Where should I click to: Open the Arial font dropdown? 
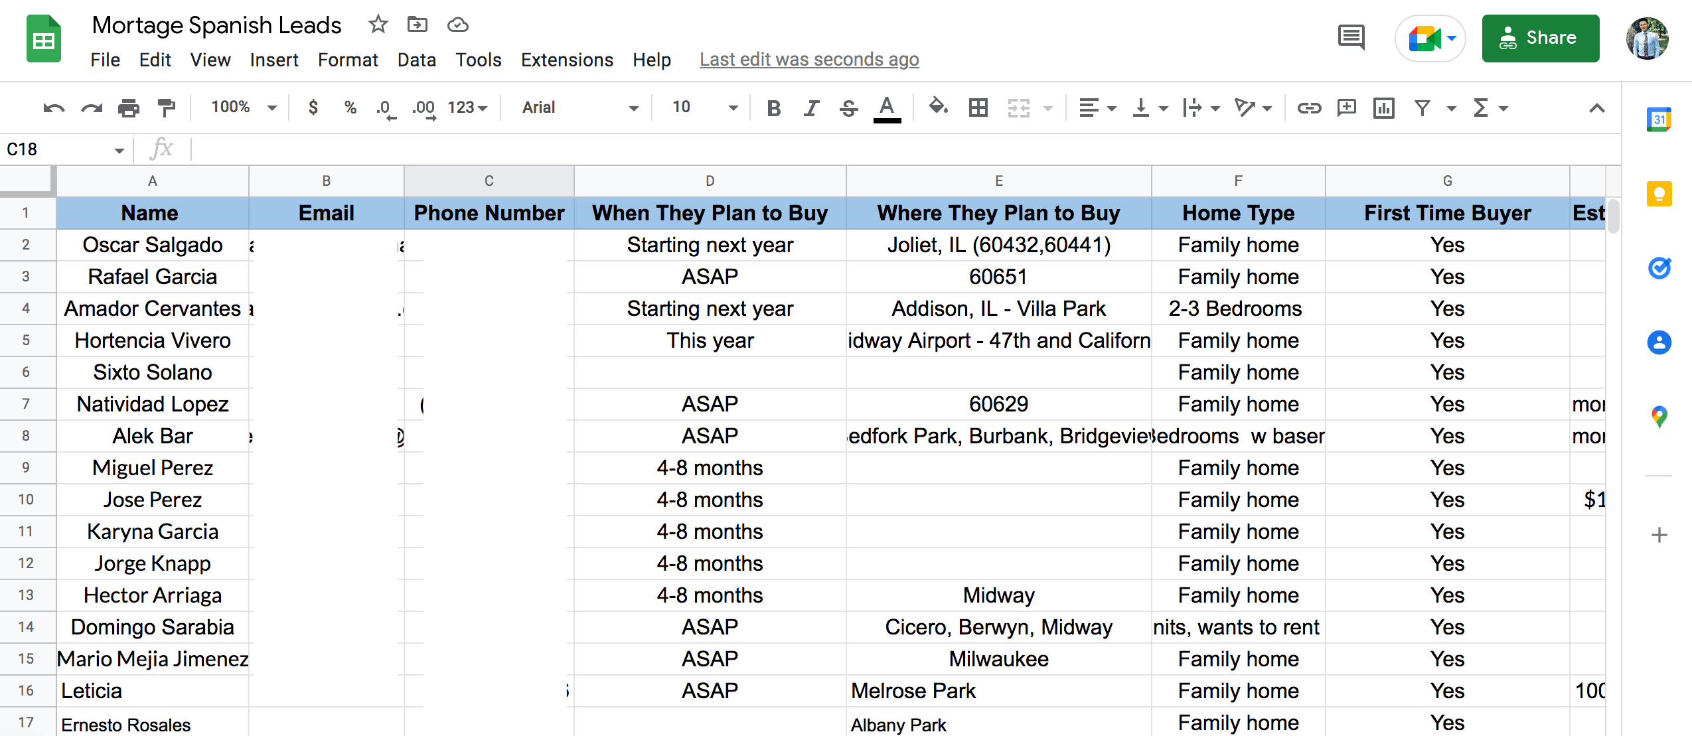[579, 108]
